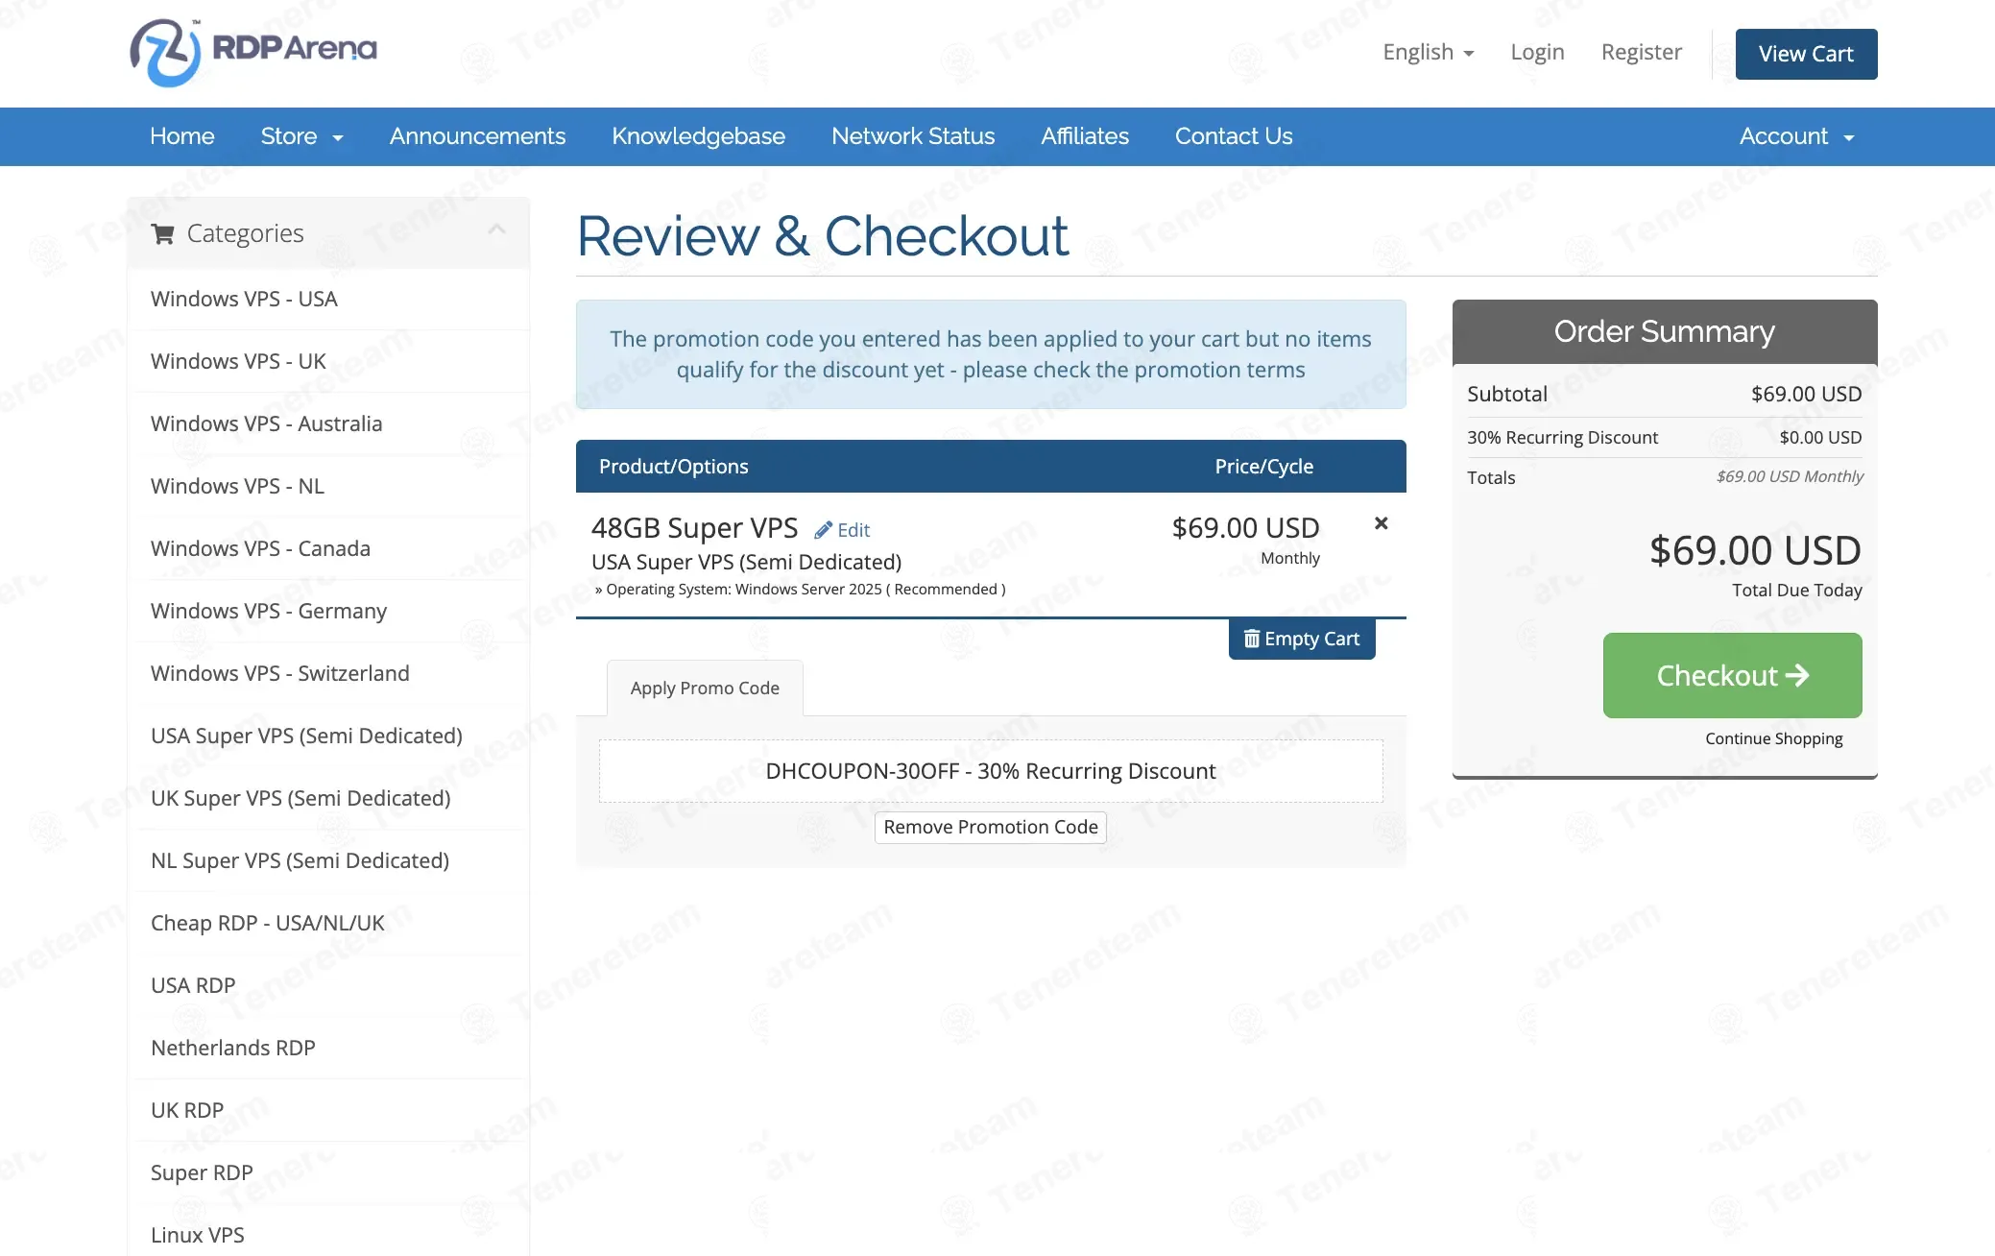Click the pencil icon next to Edit
This screenshot has height=1256, width=1995.
[823, 530]
